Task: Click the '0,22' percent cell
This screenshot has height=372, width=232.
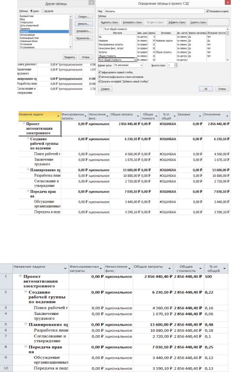Action: 216,297
